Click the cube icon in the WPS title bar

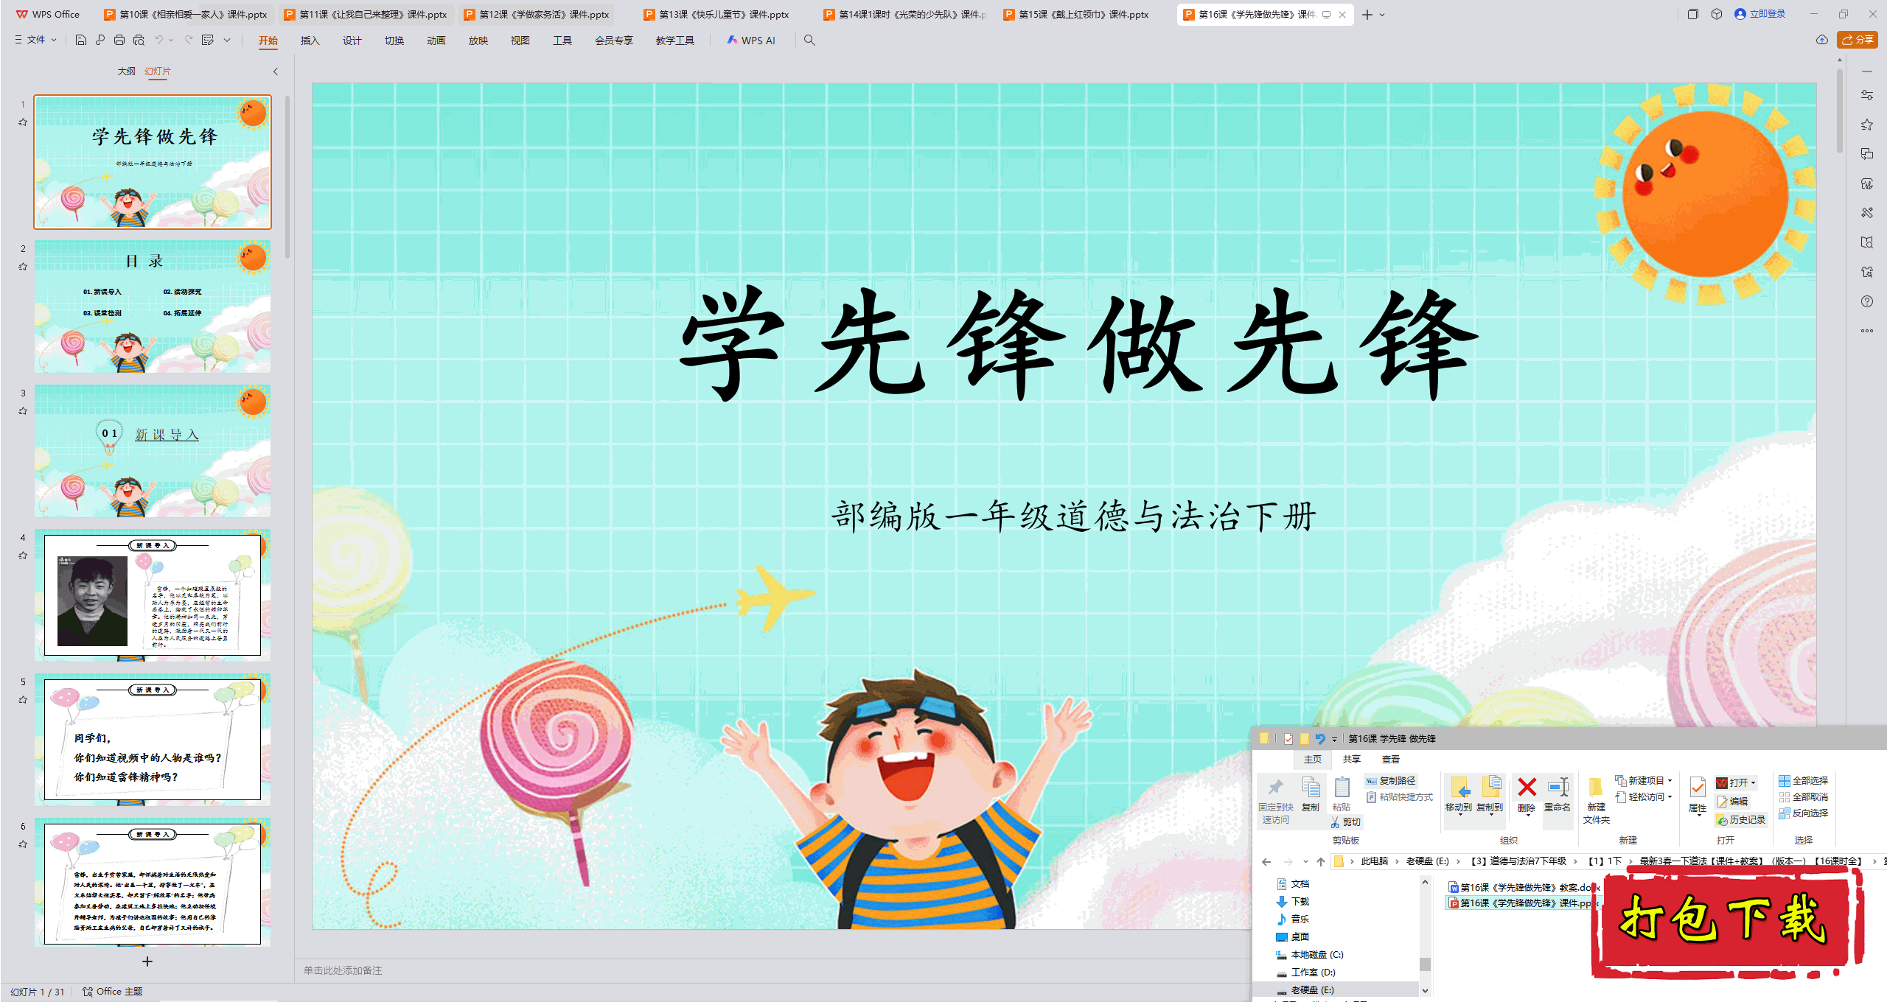tap(1717, 14)
